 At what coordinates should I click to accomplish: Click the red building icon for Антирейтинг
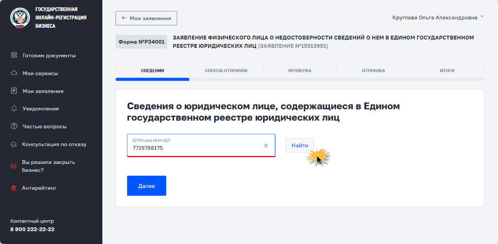[x=14, y=188]
